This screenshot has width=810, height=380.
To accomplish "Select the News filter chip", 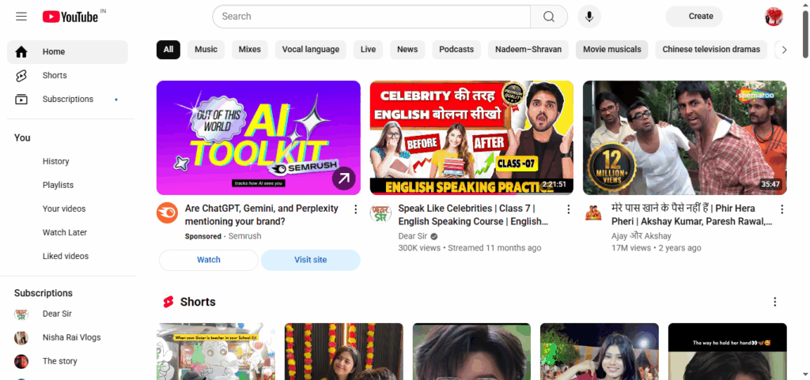I will click(407, 50).
